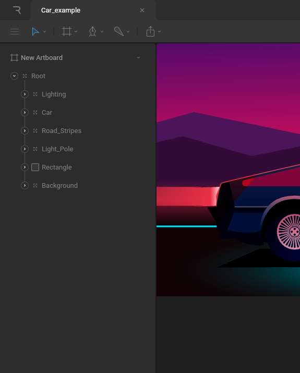The height and width of the screenshot is (373, 300).
Task: Open the Export share icon
Action: click(x=150, y=31)
